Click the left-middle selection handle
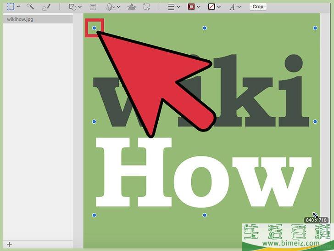 click(94, 122)
